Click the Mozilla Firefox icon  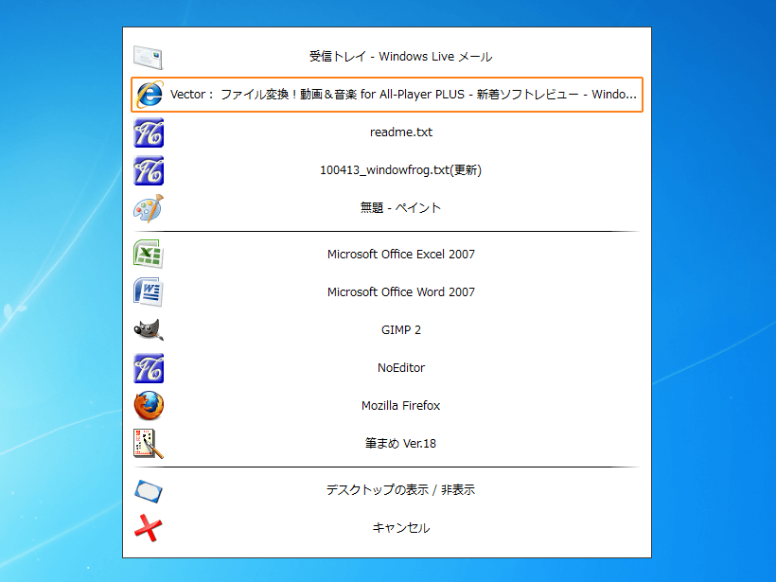[149, 406]
